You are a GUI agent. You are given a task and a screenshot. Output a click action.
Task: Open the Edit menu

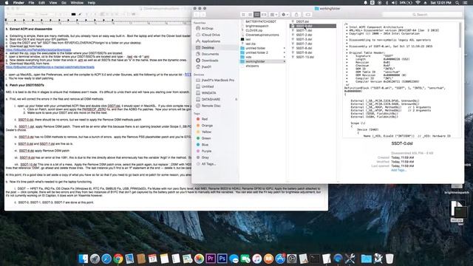(x=41, y=3)
